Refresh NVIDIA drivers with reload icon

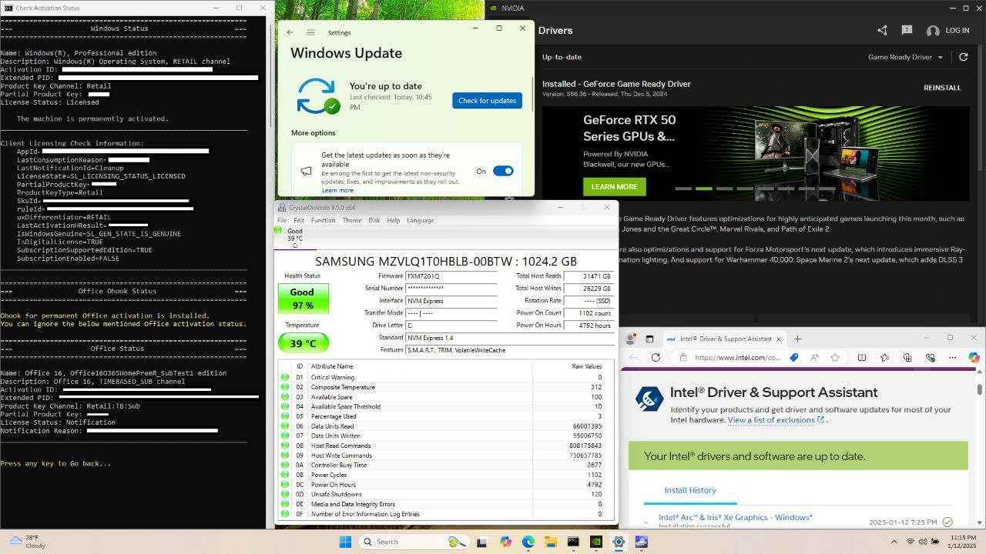click(x=963, y=57)
